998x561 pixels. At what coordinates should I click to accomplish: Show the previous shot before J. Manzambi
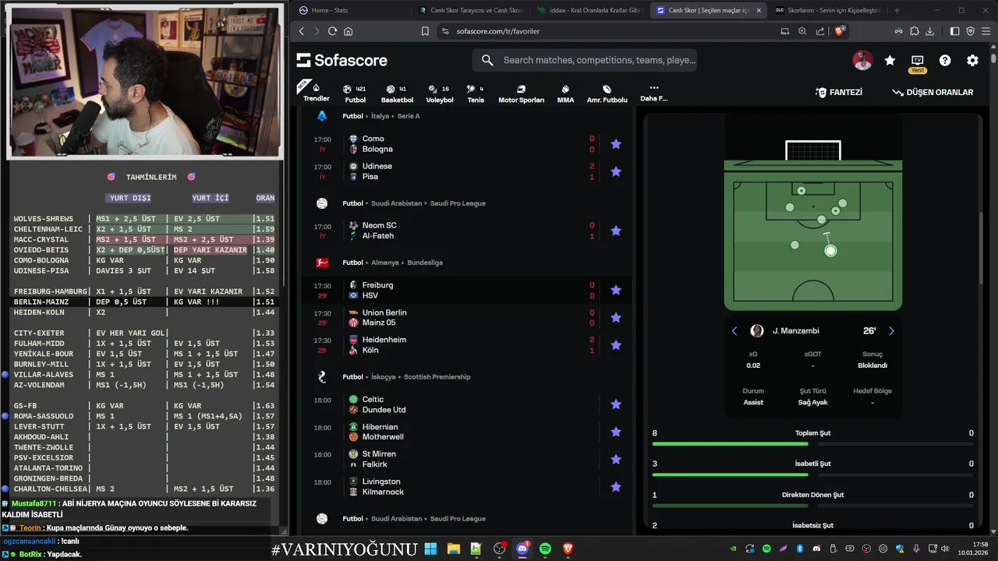click(x=734, y=331)
